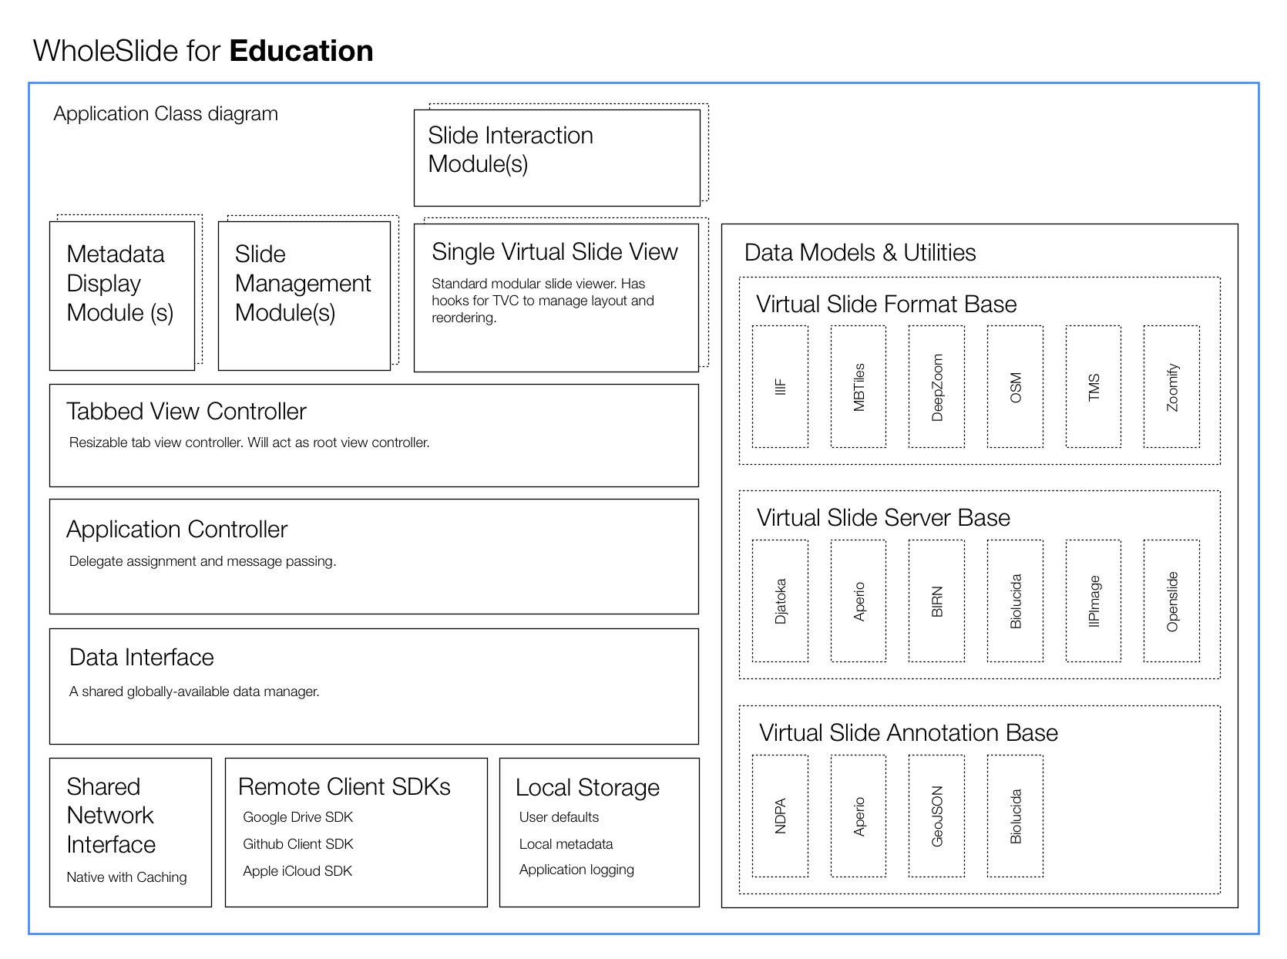Select the Shared Network Interface box
The width and height of the screenshot is (1287, 959).
(130, 832)
